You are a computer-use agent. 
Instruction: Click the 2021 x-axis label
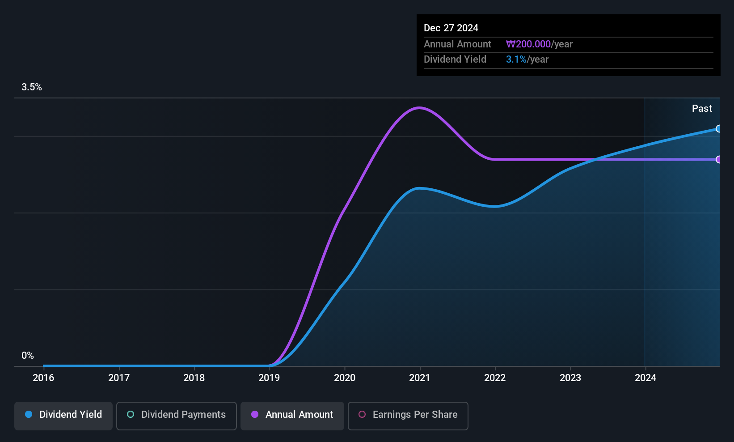[420, 378]
